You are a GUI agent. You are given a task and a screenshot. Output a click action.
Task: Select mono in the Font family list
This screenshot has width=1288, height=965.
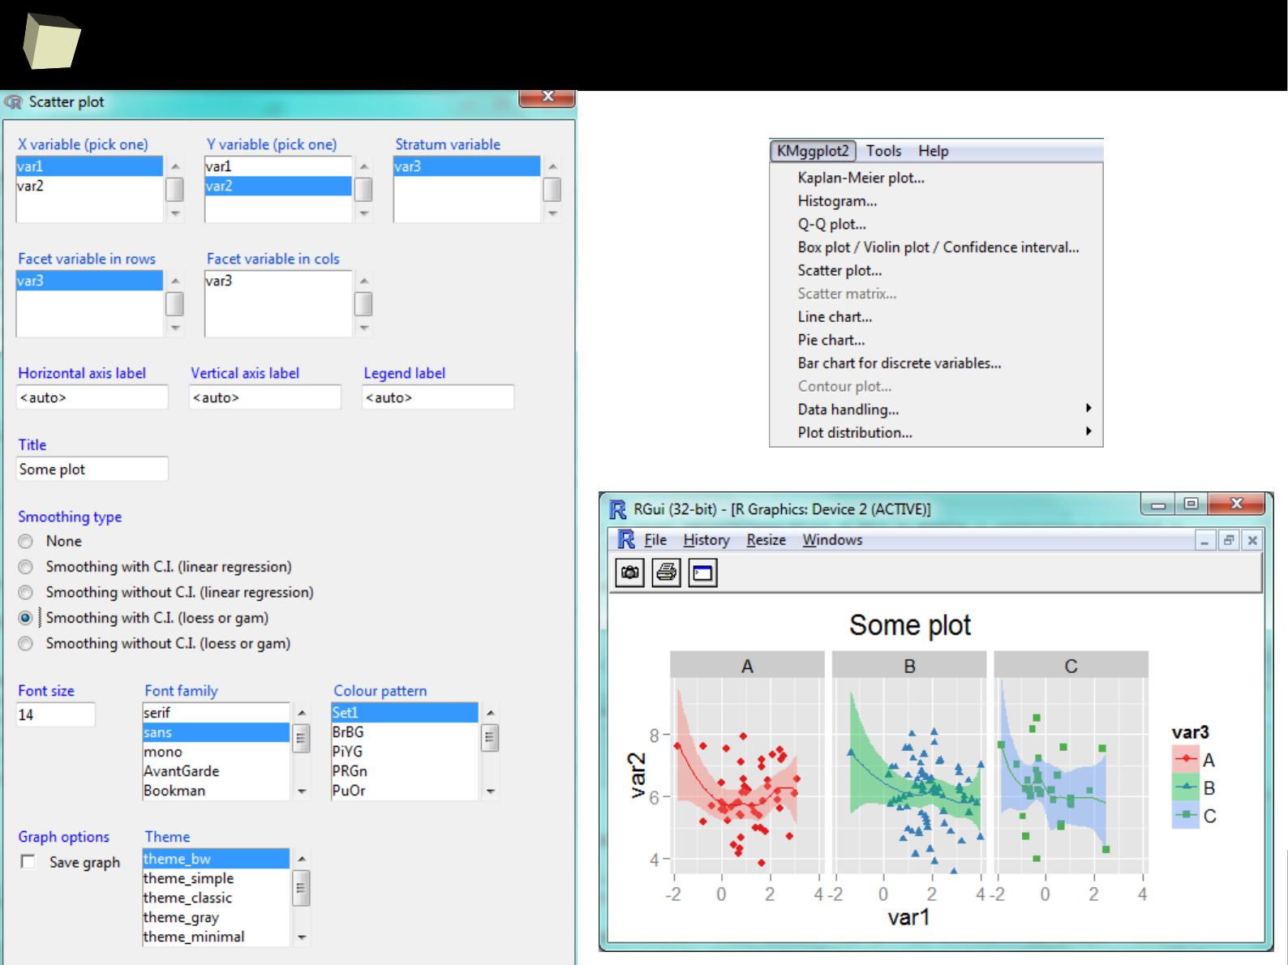pos(216,752)
